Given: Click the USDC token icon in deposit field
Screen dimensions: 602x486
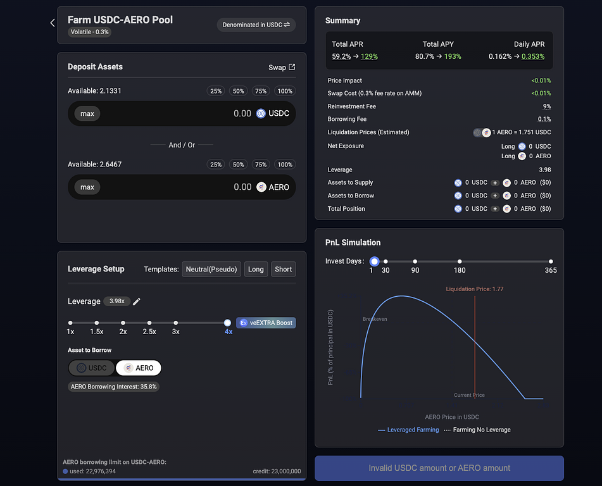Looking at the screenshot, I should click(261, 114).
